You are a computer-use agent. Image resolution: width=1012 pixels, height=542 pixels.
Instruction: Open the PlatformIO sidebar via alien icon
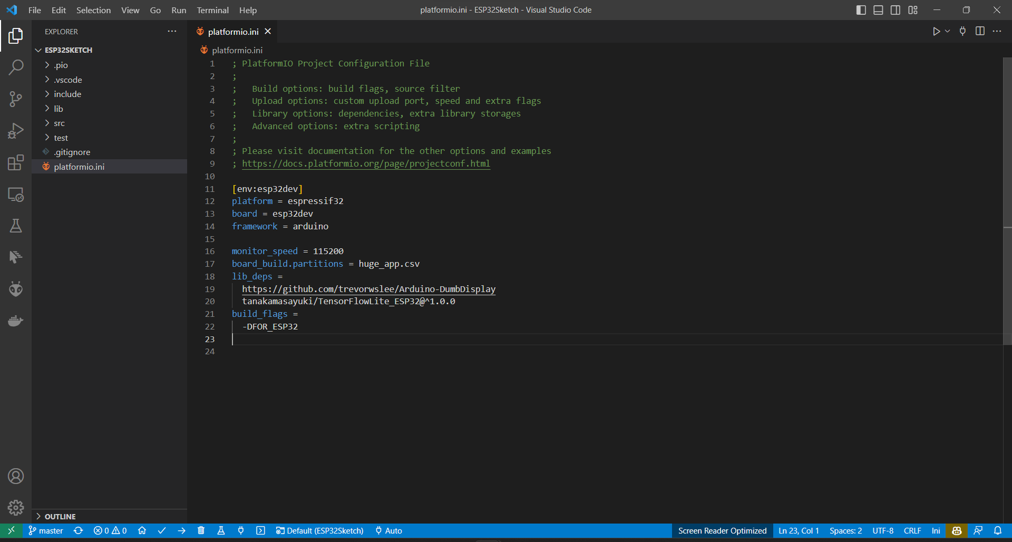tap(15, 289)
